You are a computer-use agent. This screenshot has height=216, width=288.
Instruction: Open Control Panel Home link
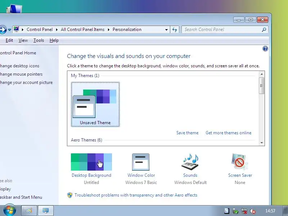click(18, 53)
